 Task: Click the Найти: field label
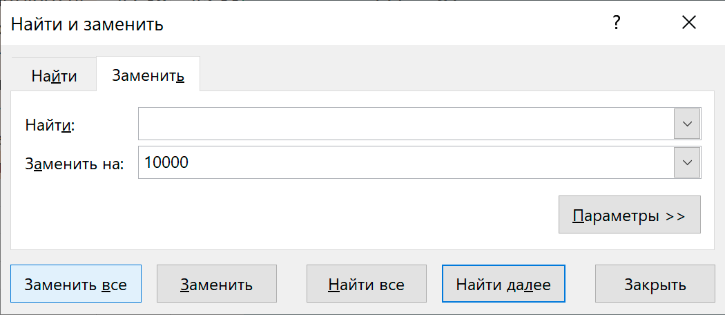coord(49,125)
